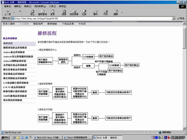Open the 工具(T) menu
Image resolution: width=187 pixels, height=140 pixels.
click(x=53, y=6)
